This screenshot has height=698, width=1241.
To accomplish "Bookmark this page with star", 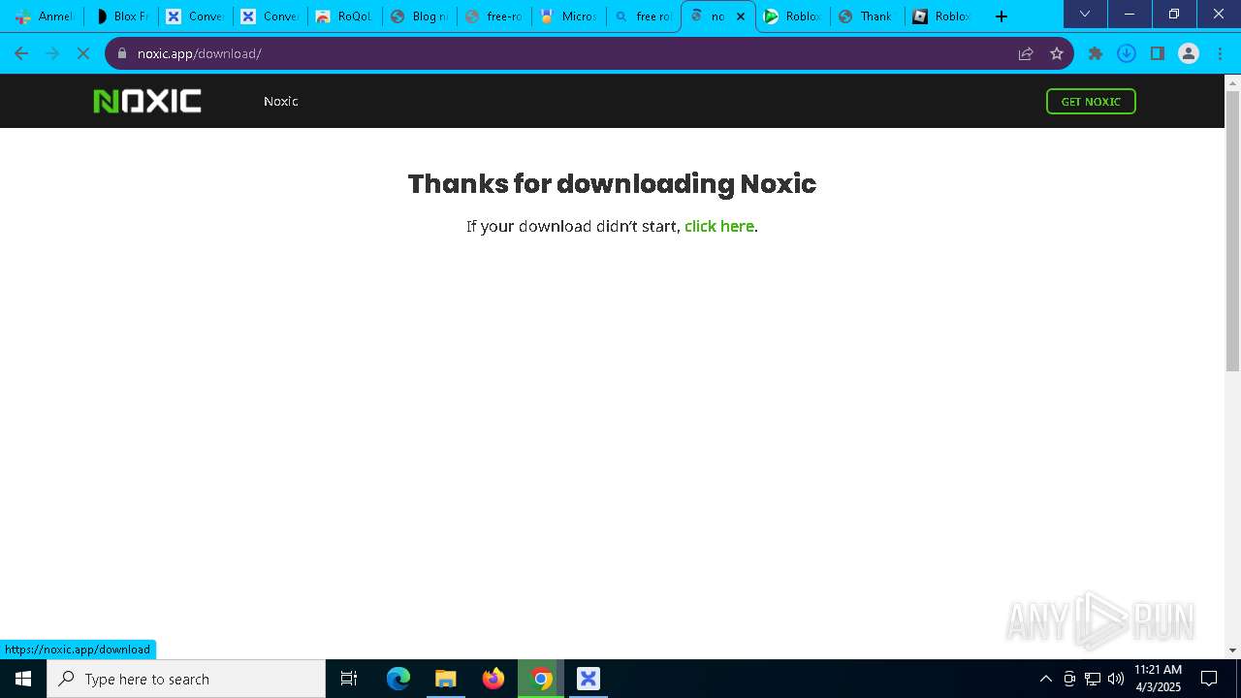I will pyautogui.click(x=1057, y=53).
